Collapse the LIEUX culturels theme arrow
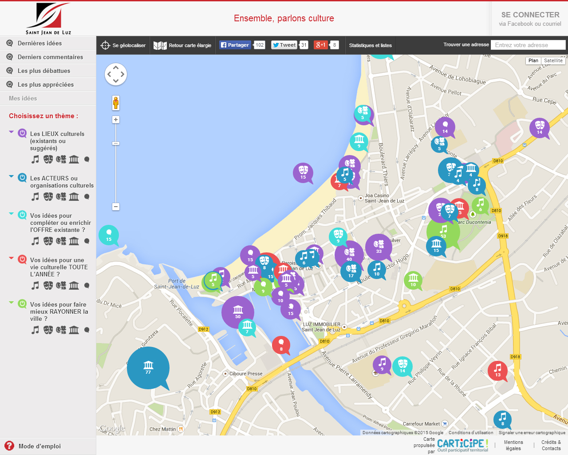Viewport: 568px width, 455px height. (x=12, y=132)
